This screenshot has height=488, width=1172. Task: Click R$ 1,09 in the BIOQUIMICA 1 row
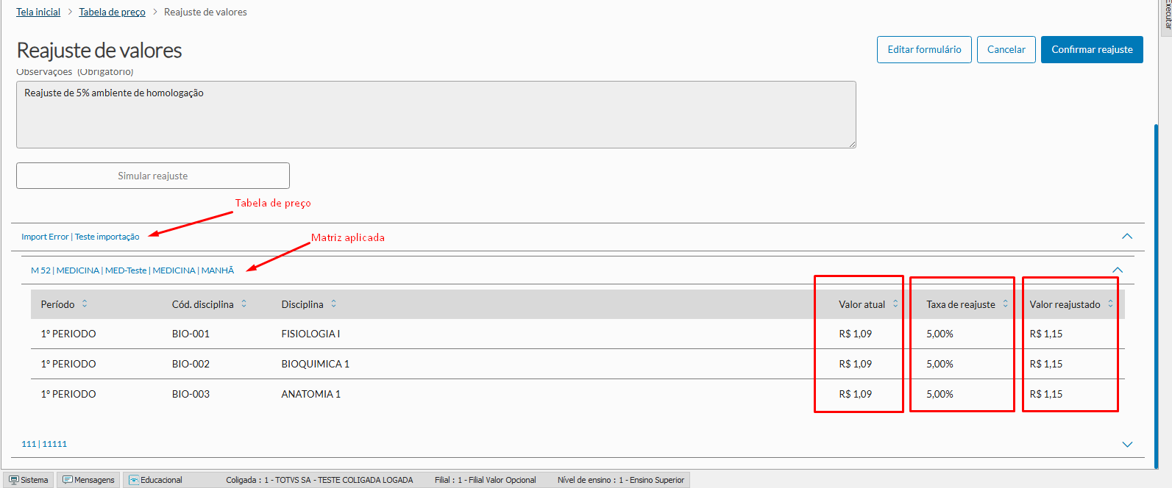[855, 364]
